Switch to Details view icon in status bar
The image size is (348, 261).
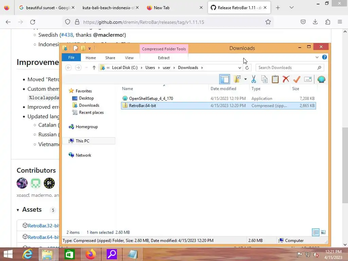tap(316, 232)
